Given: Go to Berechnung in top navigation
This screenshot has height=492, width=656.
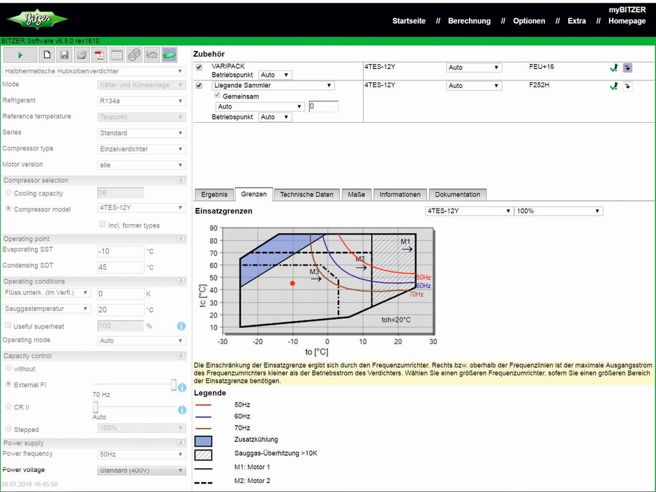Looking at the screenshot, I should click(x=469, y=21).
